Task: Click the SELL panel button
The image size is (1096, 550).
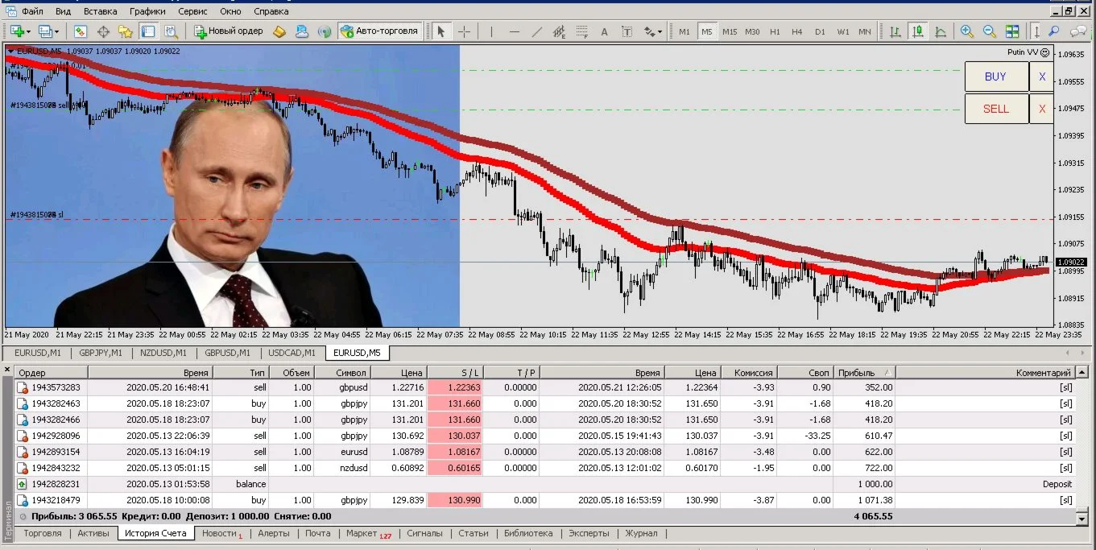Action: (996, 109)
